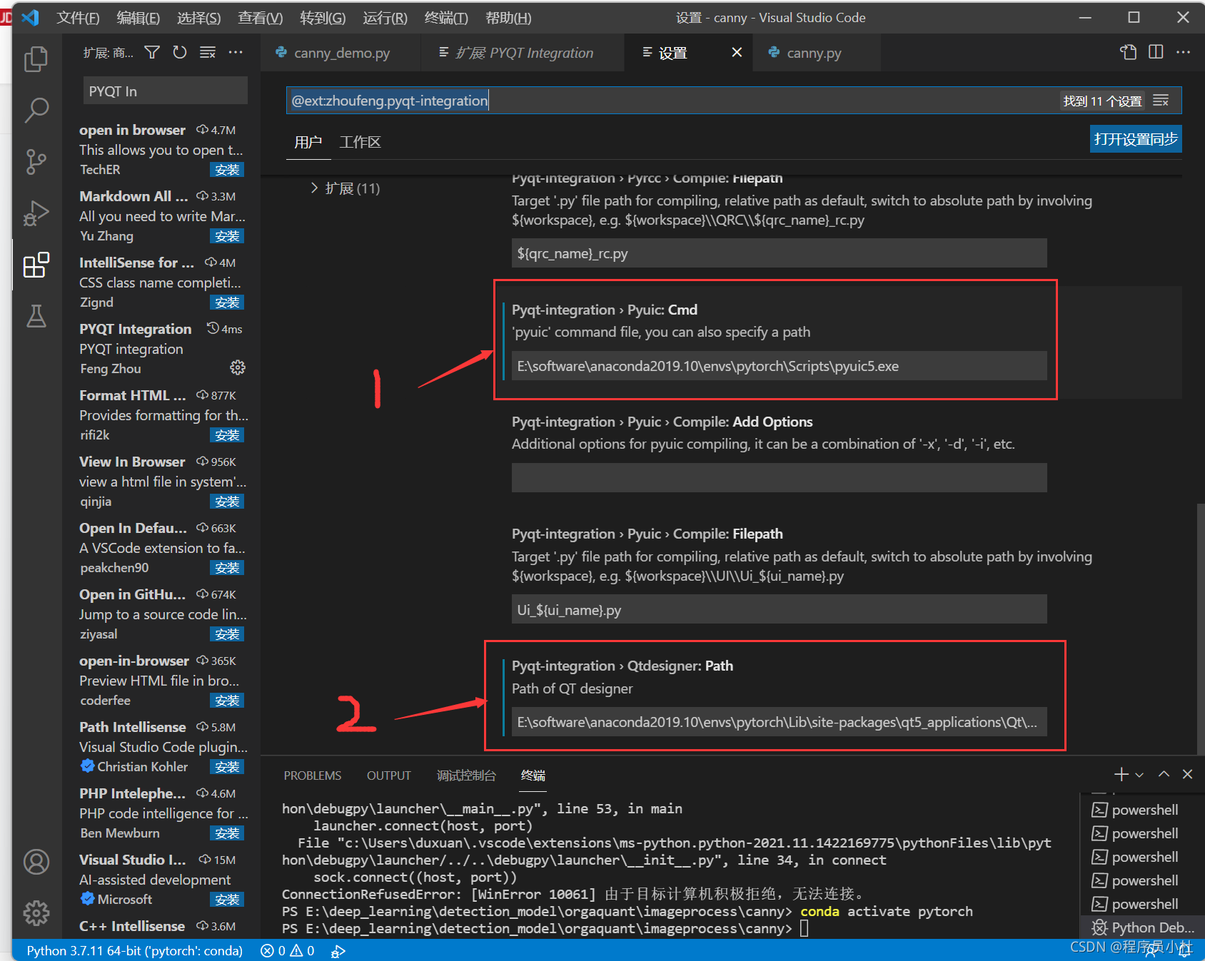Open the Search view in activity bar
Viewport: 1205px width, 961px height.
(36, 110)
